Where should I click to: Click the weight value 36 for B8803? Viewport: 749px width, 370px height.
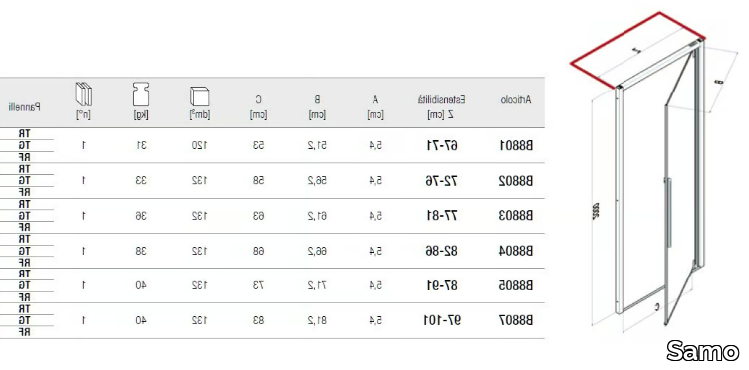pyautogui.click(x=141, y=216)
